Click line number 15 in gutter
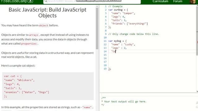 (x=105, y=55)
